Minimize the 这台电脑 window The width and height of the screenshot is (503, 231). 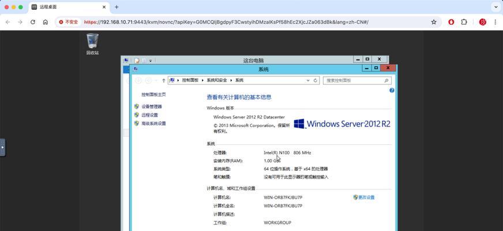pos(358,59)
